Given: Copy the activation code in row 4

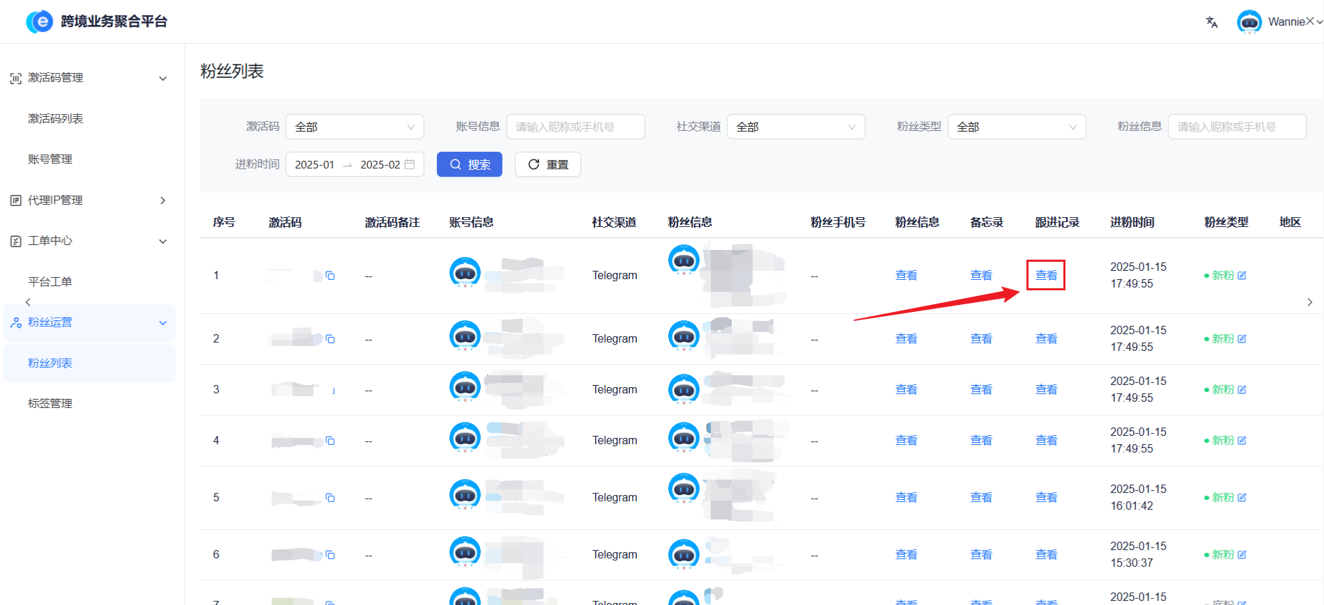Looking at the screenshot, I should [x=330, y=441].
